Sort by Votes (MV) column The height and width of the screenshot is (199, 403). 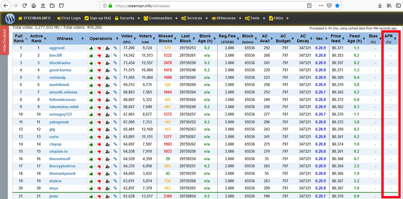coord(129,39)
